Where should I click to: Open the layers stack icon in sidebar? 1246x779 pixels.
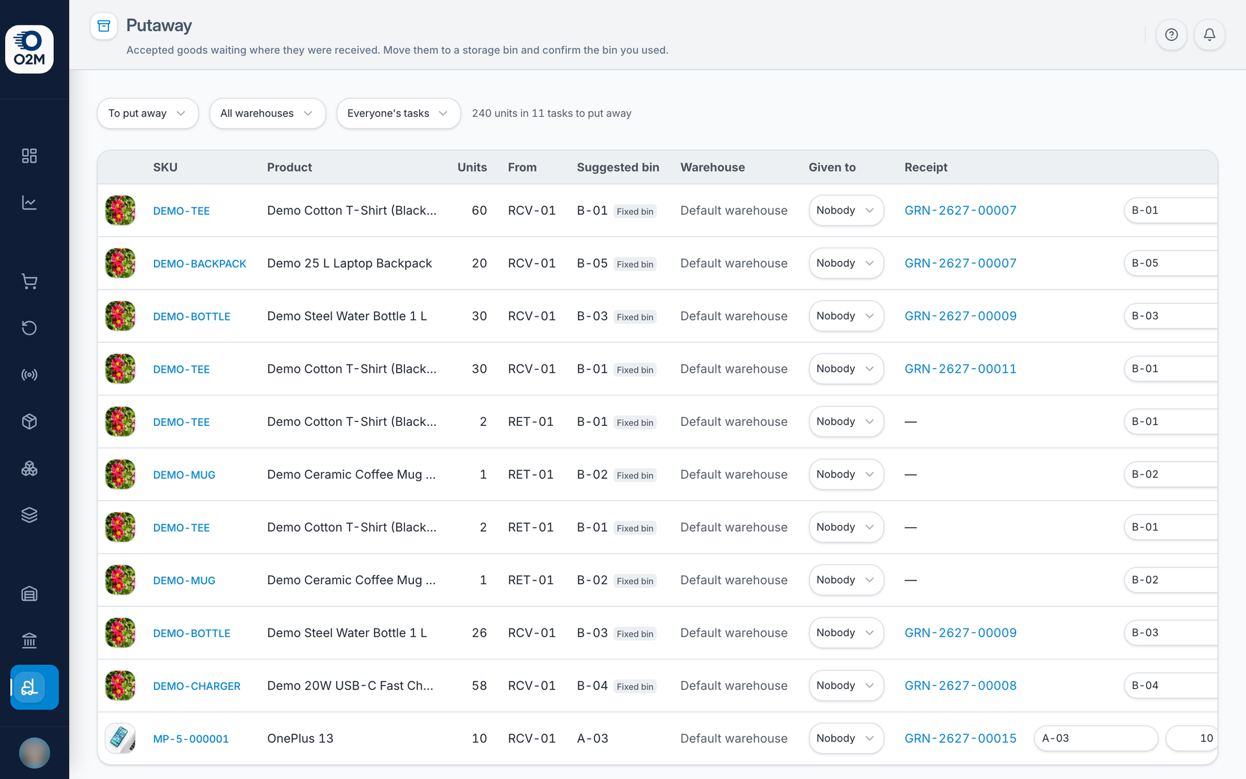click(x=29, y=515)
